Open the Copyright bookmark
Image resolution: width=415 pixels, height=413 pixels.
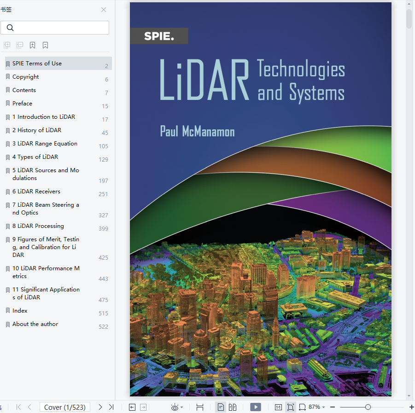coord(58,77)
